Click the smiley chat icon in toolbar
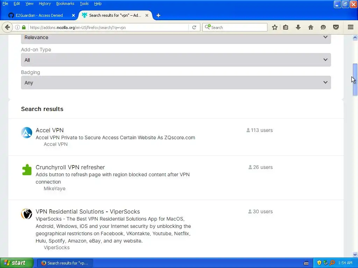This screenshot has width=358, height=268. coord(323,27)
